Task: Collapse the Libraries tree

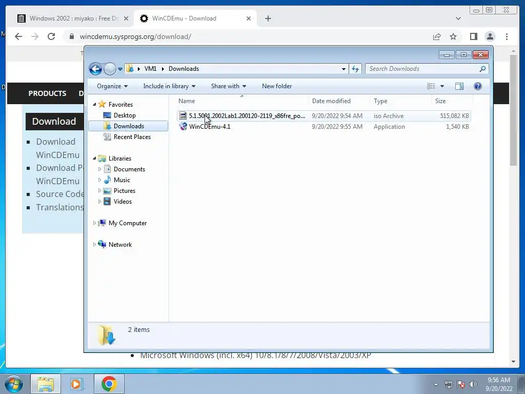Action: [94, 158]
